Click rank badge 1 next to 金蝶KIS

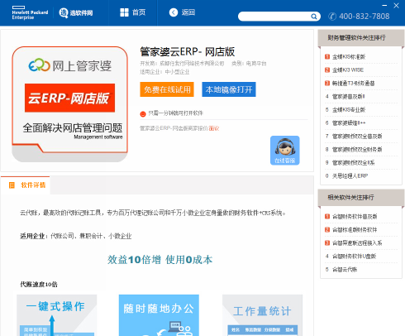tap(327, 57)
